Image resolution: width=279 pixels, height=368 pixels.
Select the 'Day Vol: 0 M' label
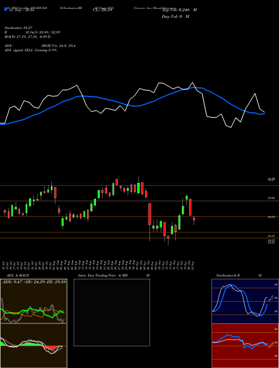[x=175, y=16]
